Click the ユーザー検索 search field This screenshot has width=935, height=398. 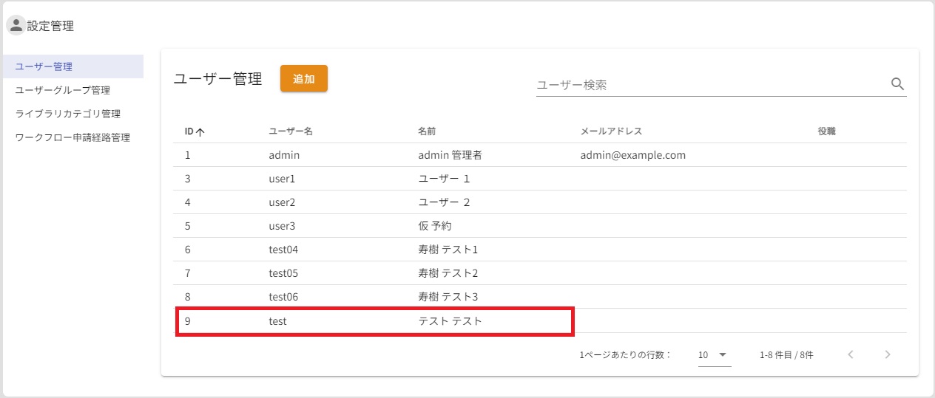click(710, 85)
